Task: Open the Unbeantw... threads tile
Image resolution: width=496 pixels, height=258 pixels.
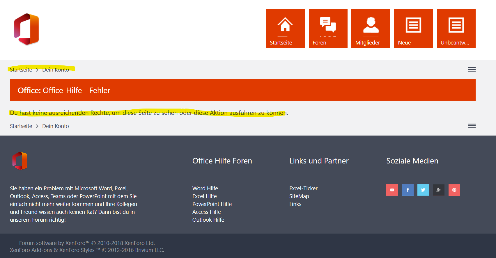Action: (456, 29)
